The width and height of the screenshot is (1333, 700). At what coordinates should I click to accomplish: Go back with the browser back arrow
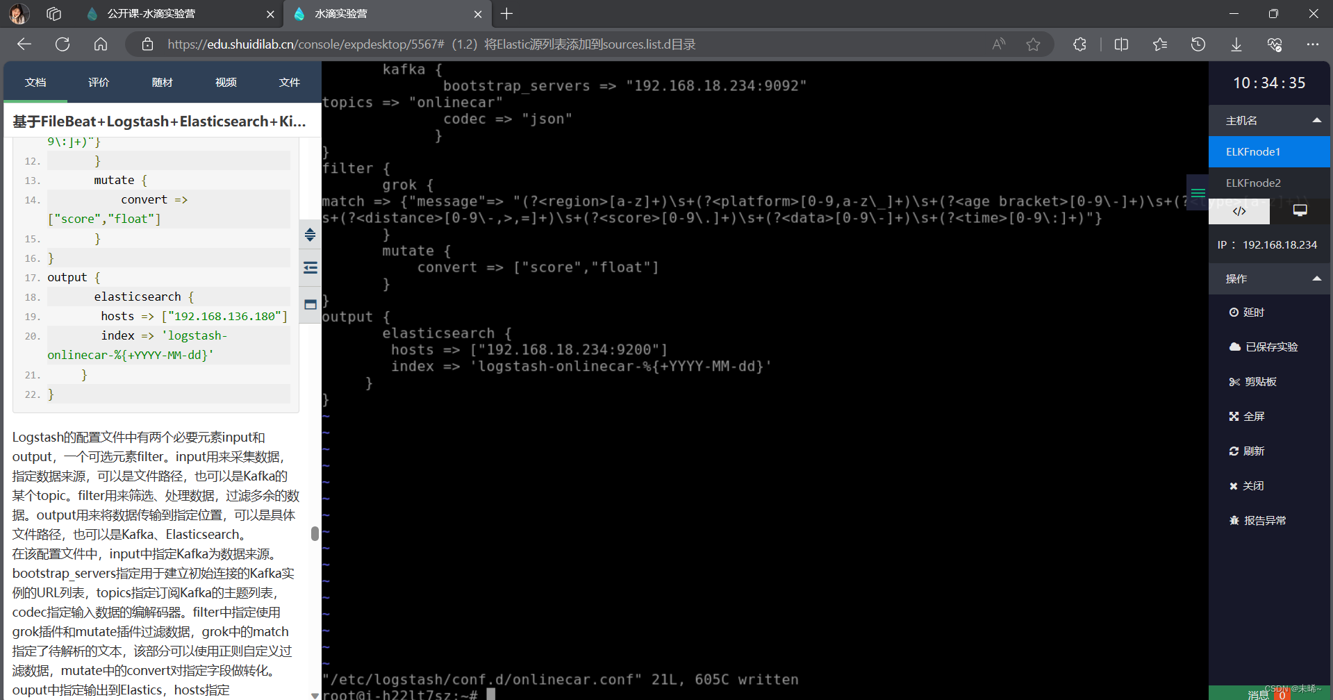24,44
